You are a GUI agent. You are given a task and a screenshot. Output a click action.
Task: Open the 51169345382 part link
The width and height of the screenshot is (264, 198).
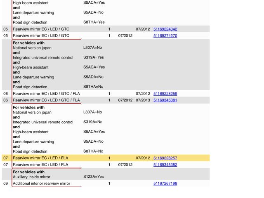[165, 165]
